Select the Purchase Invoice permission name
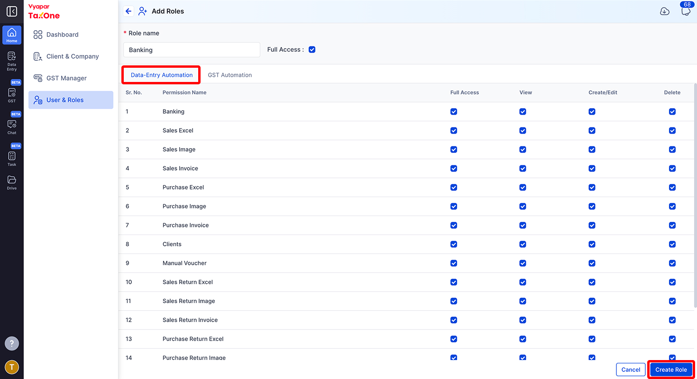The width and height of the screenshot is (697, 379). tap(185, 225)
